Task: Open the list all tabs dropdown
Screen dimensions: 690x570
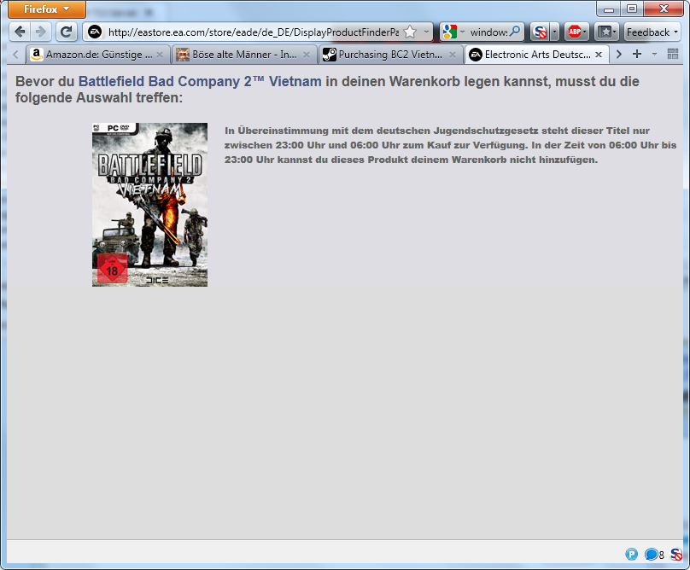Action: point(654,54)
